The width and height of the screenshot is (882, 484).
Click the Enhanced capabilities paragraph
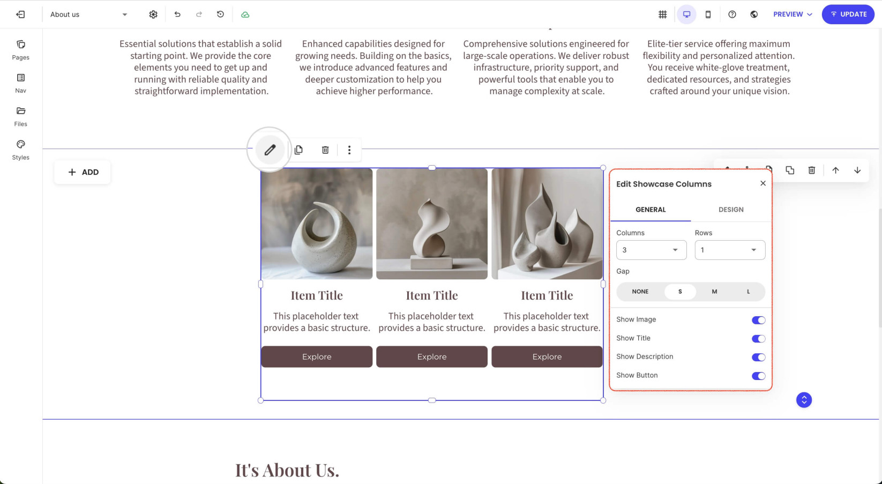pyautogui.click(x=373, y=68)
